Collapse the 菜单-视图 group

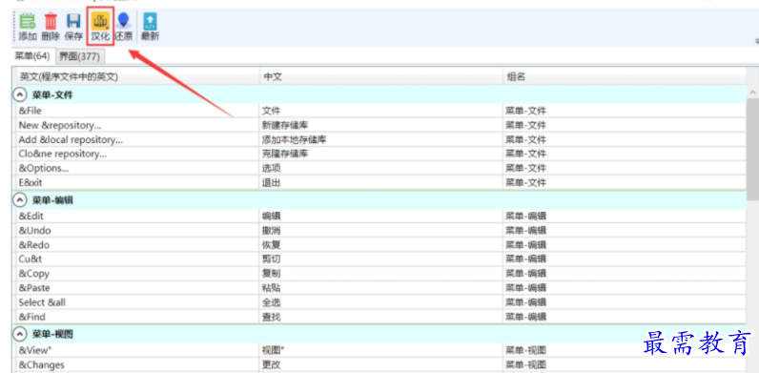point(20,334)
